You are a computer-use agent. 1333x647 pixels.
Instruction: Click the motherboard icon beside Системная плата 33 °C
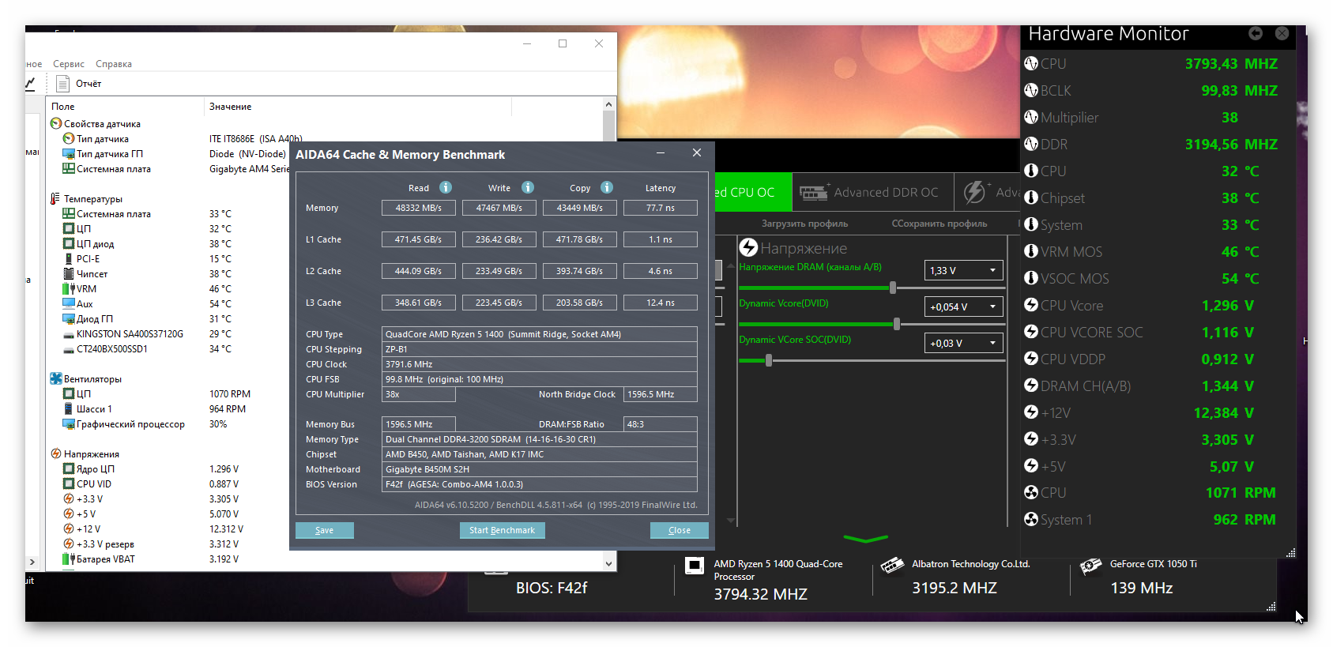(x=69, y=213)
